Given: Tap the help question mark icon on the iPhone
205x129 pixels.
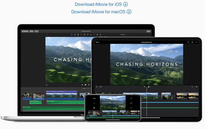Looking at the screenshot, I should [131, 98].
